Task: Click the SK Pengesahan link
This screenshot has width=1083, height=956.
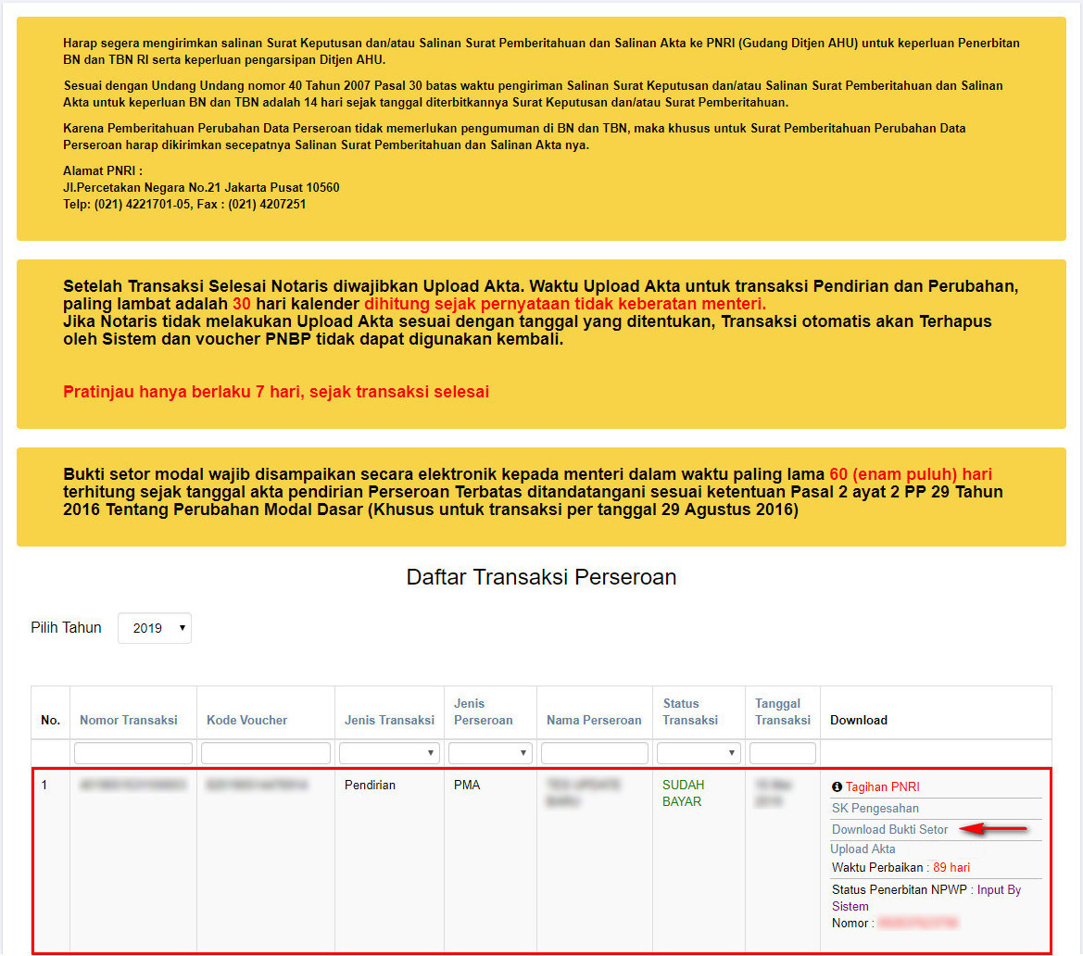Action: click(875, 808)
